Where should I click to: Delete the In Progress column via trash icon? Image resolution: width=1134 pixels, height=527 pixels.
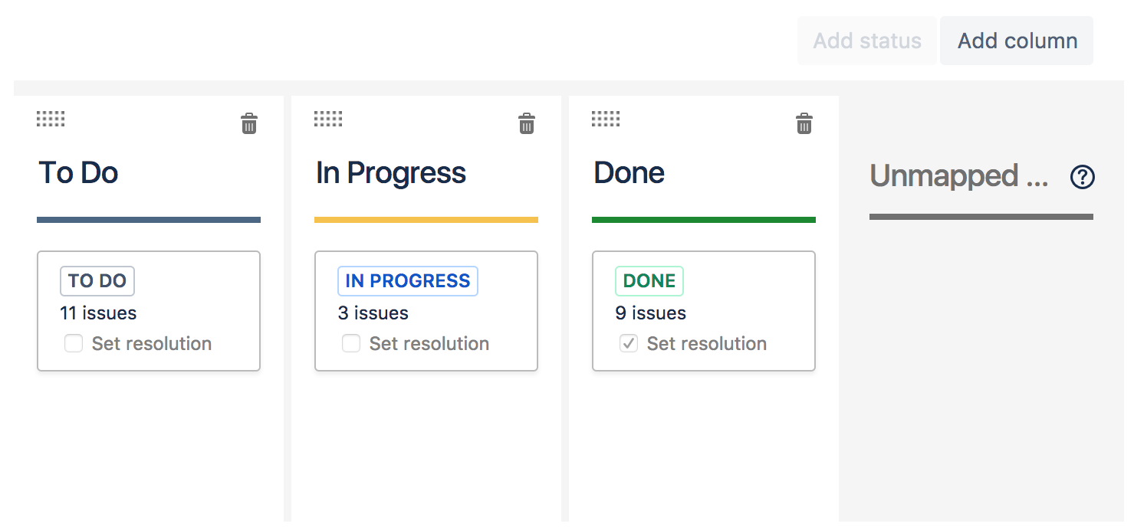point(527,123)
